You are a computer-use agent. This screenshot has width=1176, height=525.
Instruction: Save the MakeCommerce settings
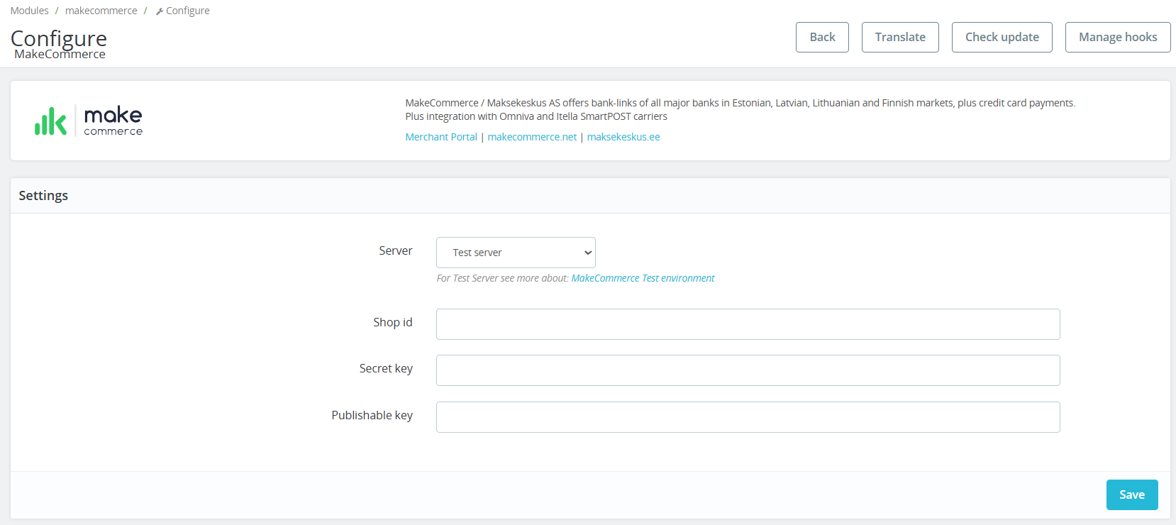click(1132, 494)
